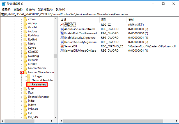This screenshot has height=124, width=179.
Task: Click the LicenseManager folder icon
Action: pyautogui.click(x=25, y=97)
